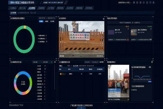This screenshot has height=109, width=163.
Task: Open date range picker in 人员履职情况分析
Action: coord(91,62)
